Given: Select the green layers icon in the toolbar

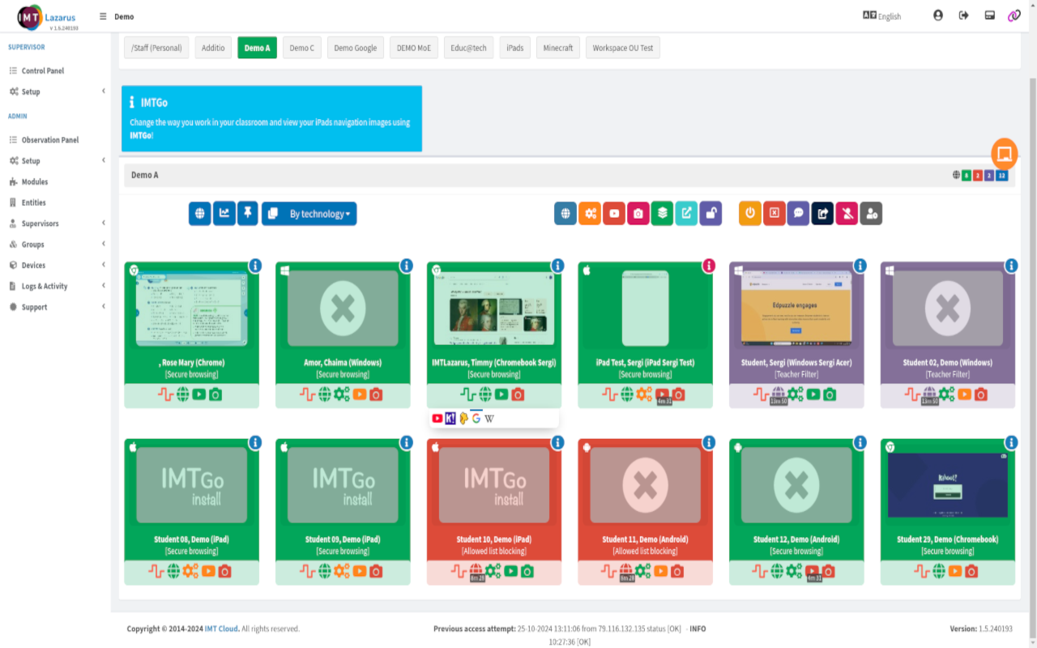Looking at the screenshot, I should pyautogui.click(x=661, y=213).
